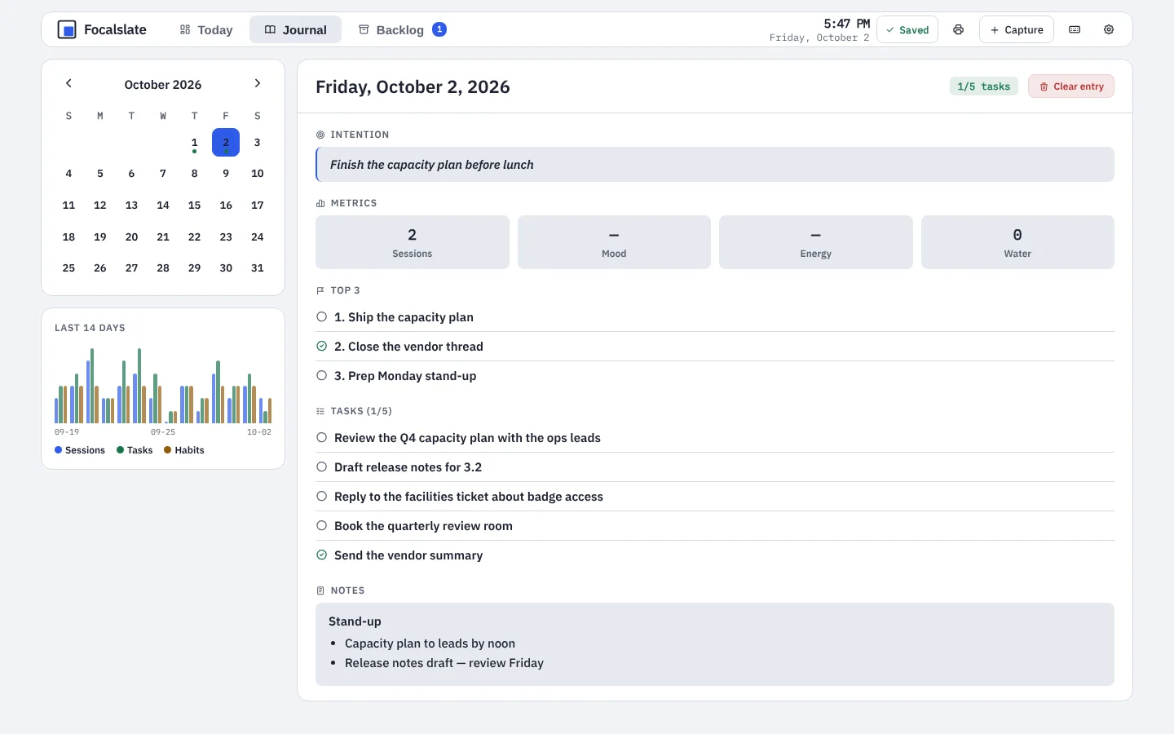Viewport: 1174px width, 734px height.
Task: Click the Backlog count badge
Action: click(x=439, y=29)
